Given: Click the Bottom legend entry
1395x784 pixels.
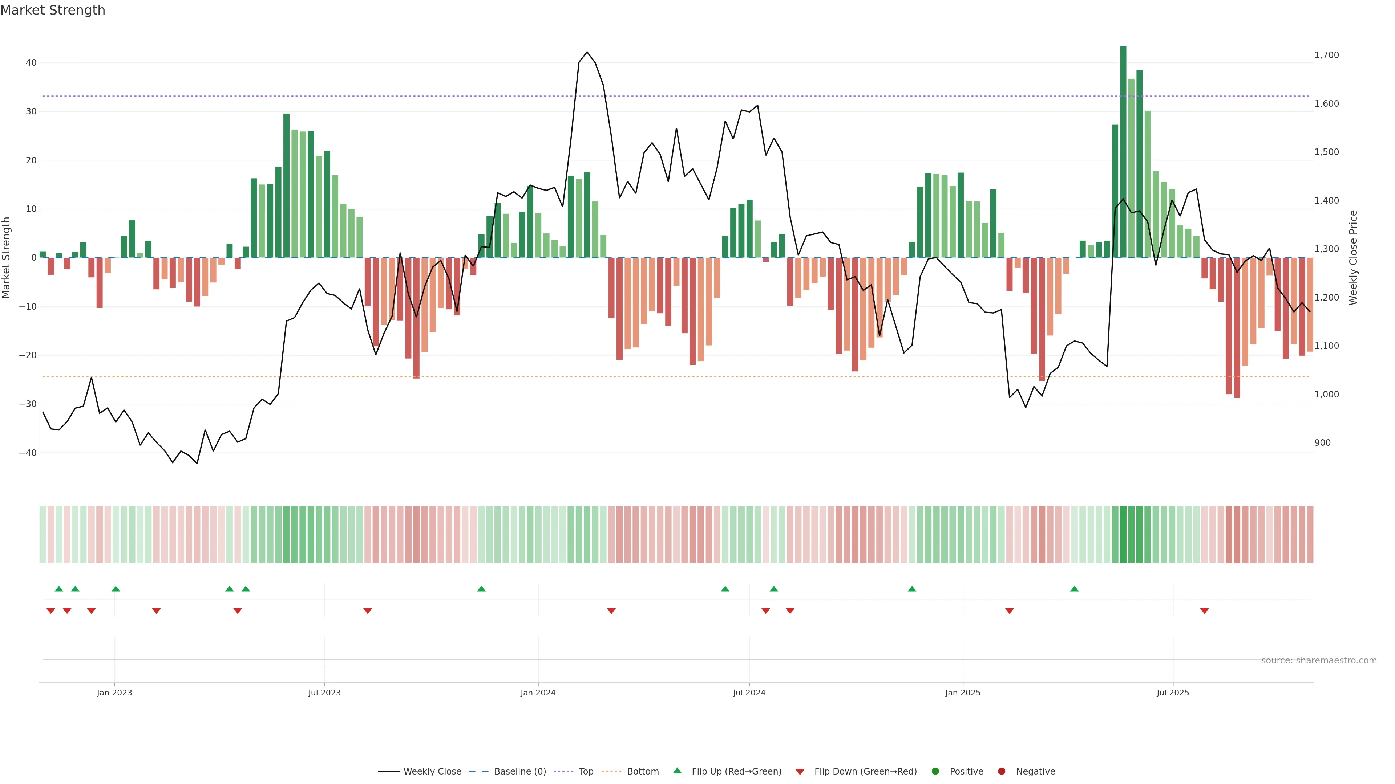Looking at the screenshot, I should [642, 772].
